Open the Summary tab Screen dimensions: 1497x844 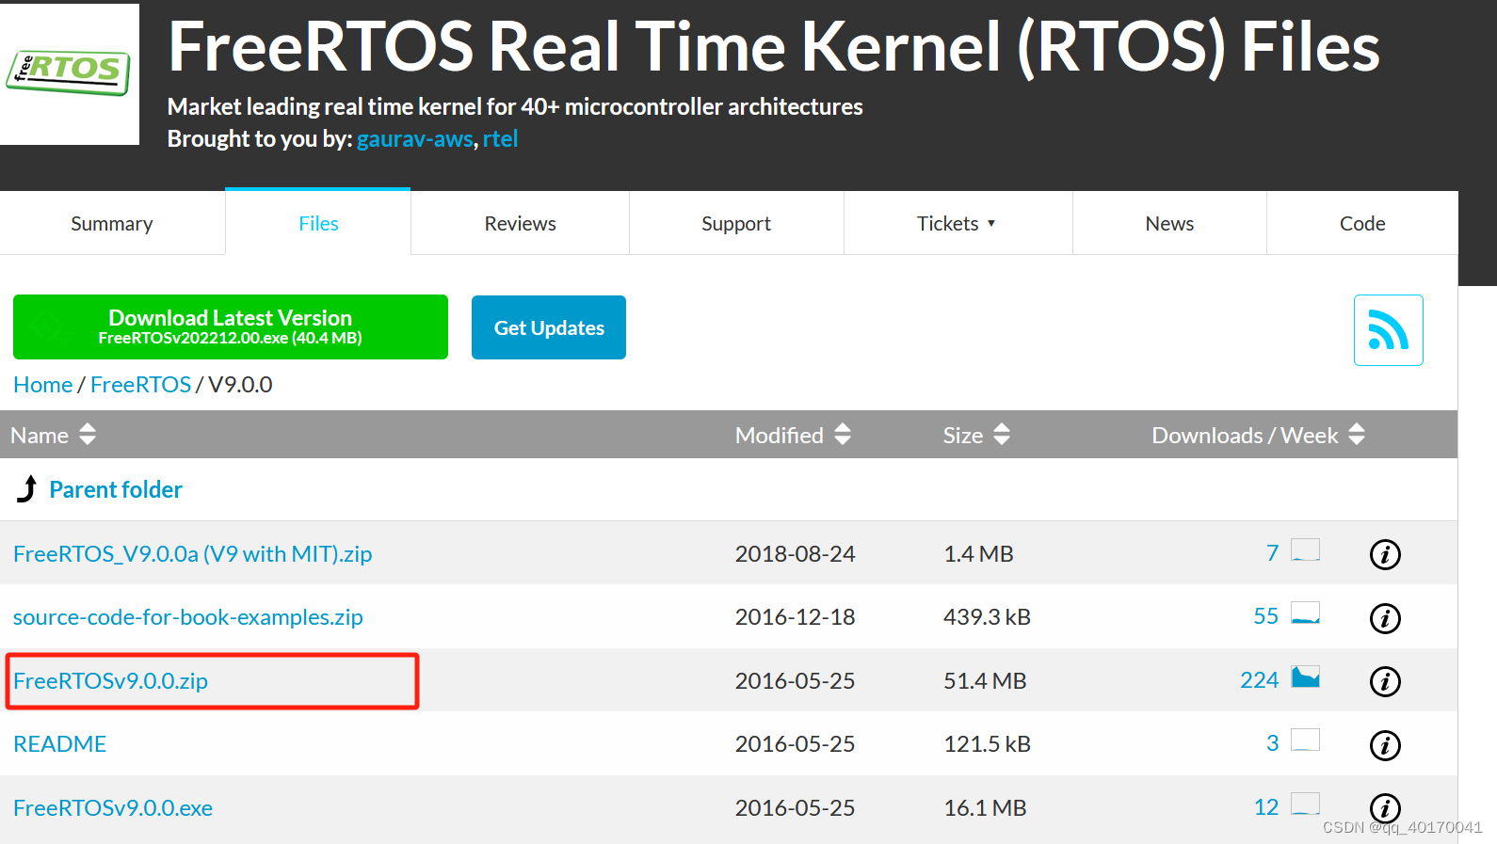[x=112, y=224]
